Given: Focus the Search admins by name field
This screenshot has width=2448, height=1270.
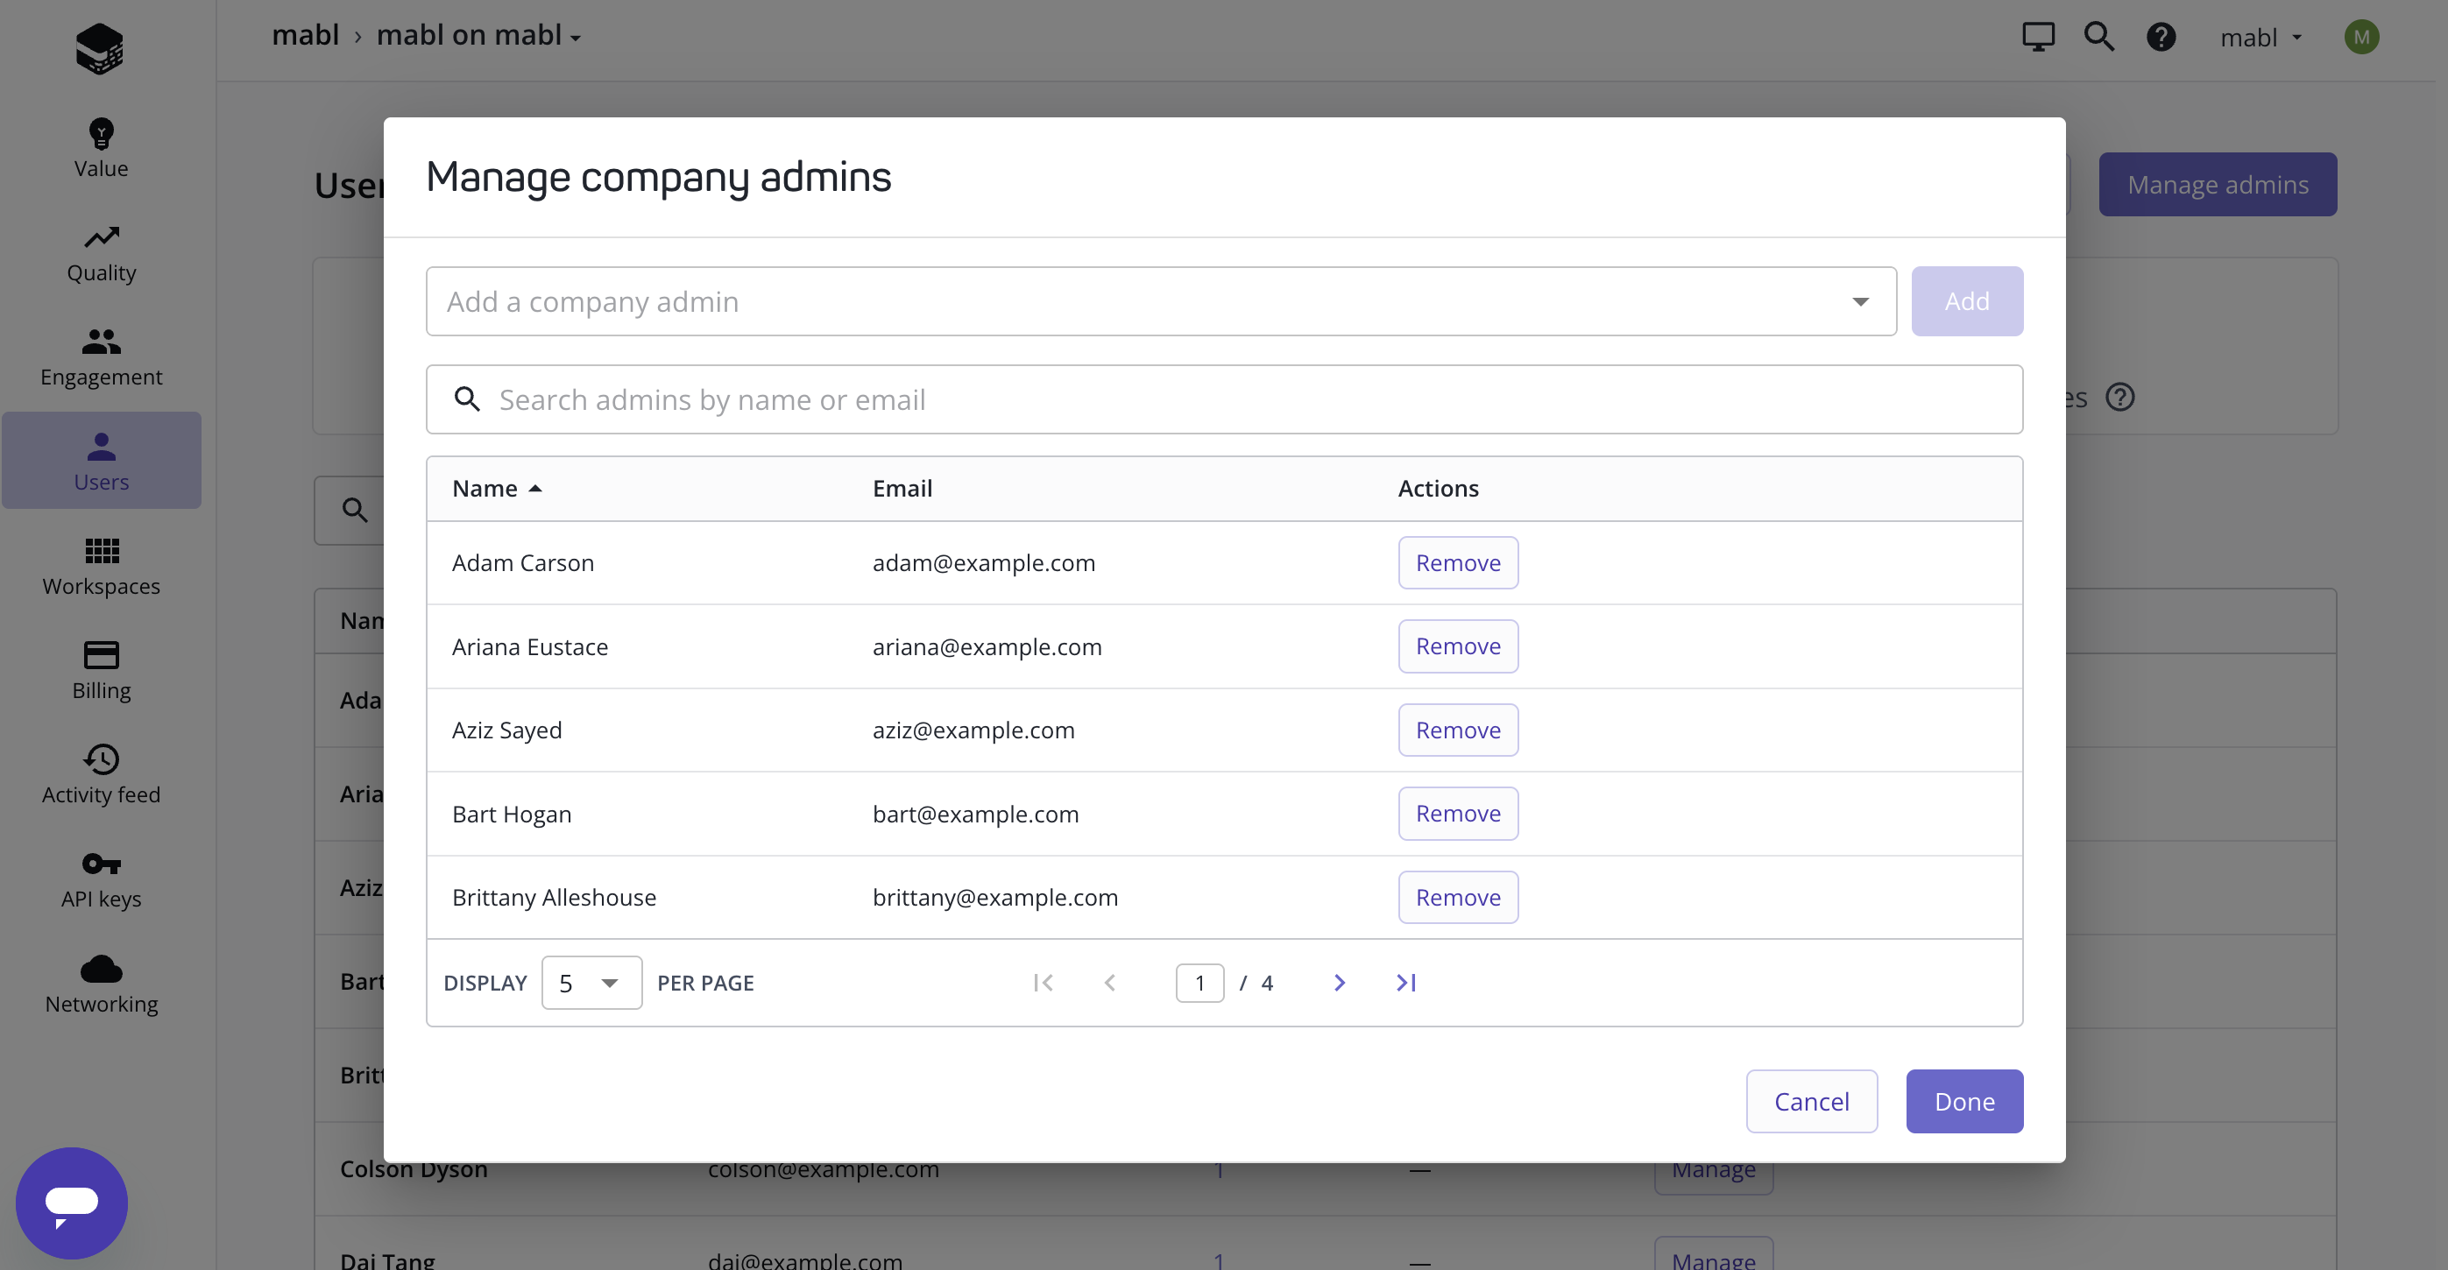Looking at the screenshot, I should point(1224,399).
